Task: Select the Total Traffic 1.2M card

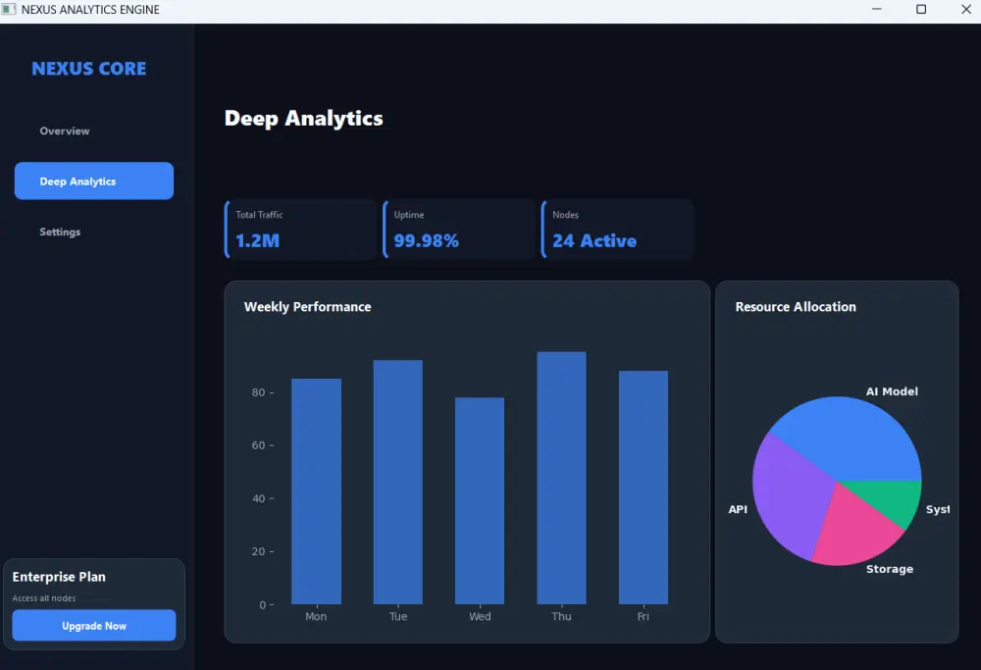Action: click(x=301, y=229)
